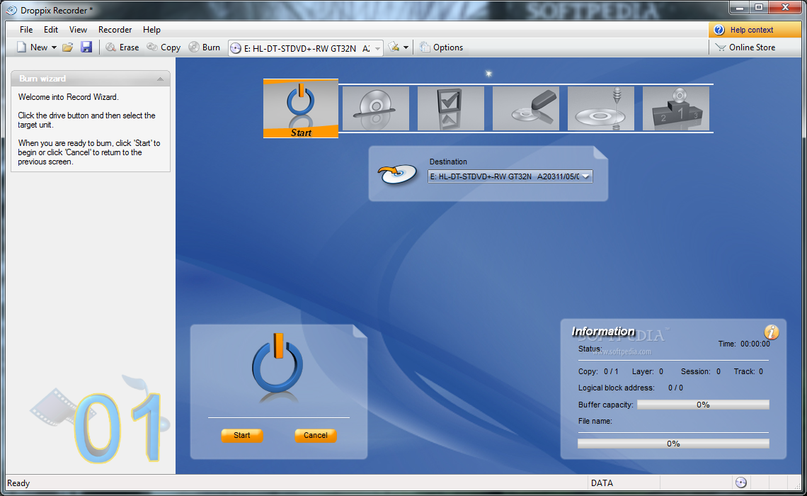Screen dimensions: 807x496
Task: Click the Destination disc arrow icon
Action: pos(397,174)
